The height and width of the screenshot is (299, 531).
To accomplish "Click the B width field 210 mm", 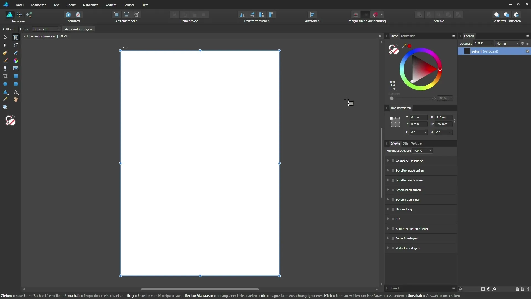I will tap(444, 117).
